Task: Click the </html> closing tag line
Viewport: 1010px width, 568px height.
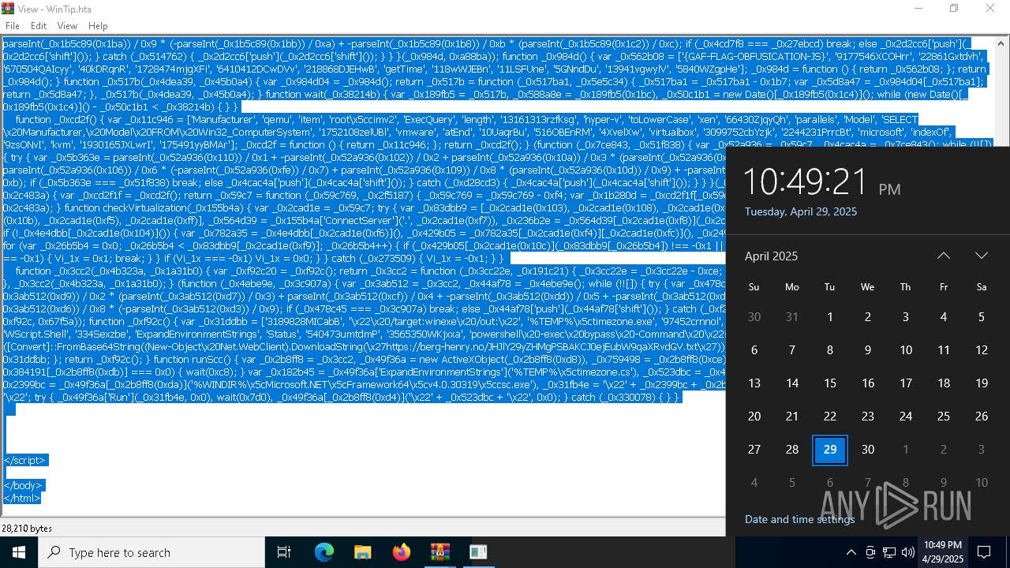Action: 22,498
